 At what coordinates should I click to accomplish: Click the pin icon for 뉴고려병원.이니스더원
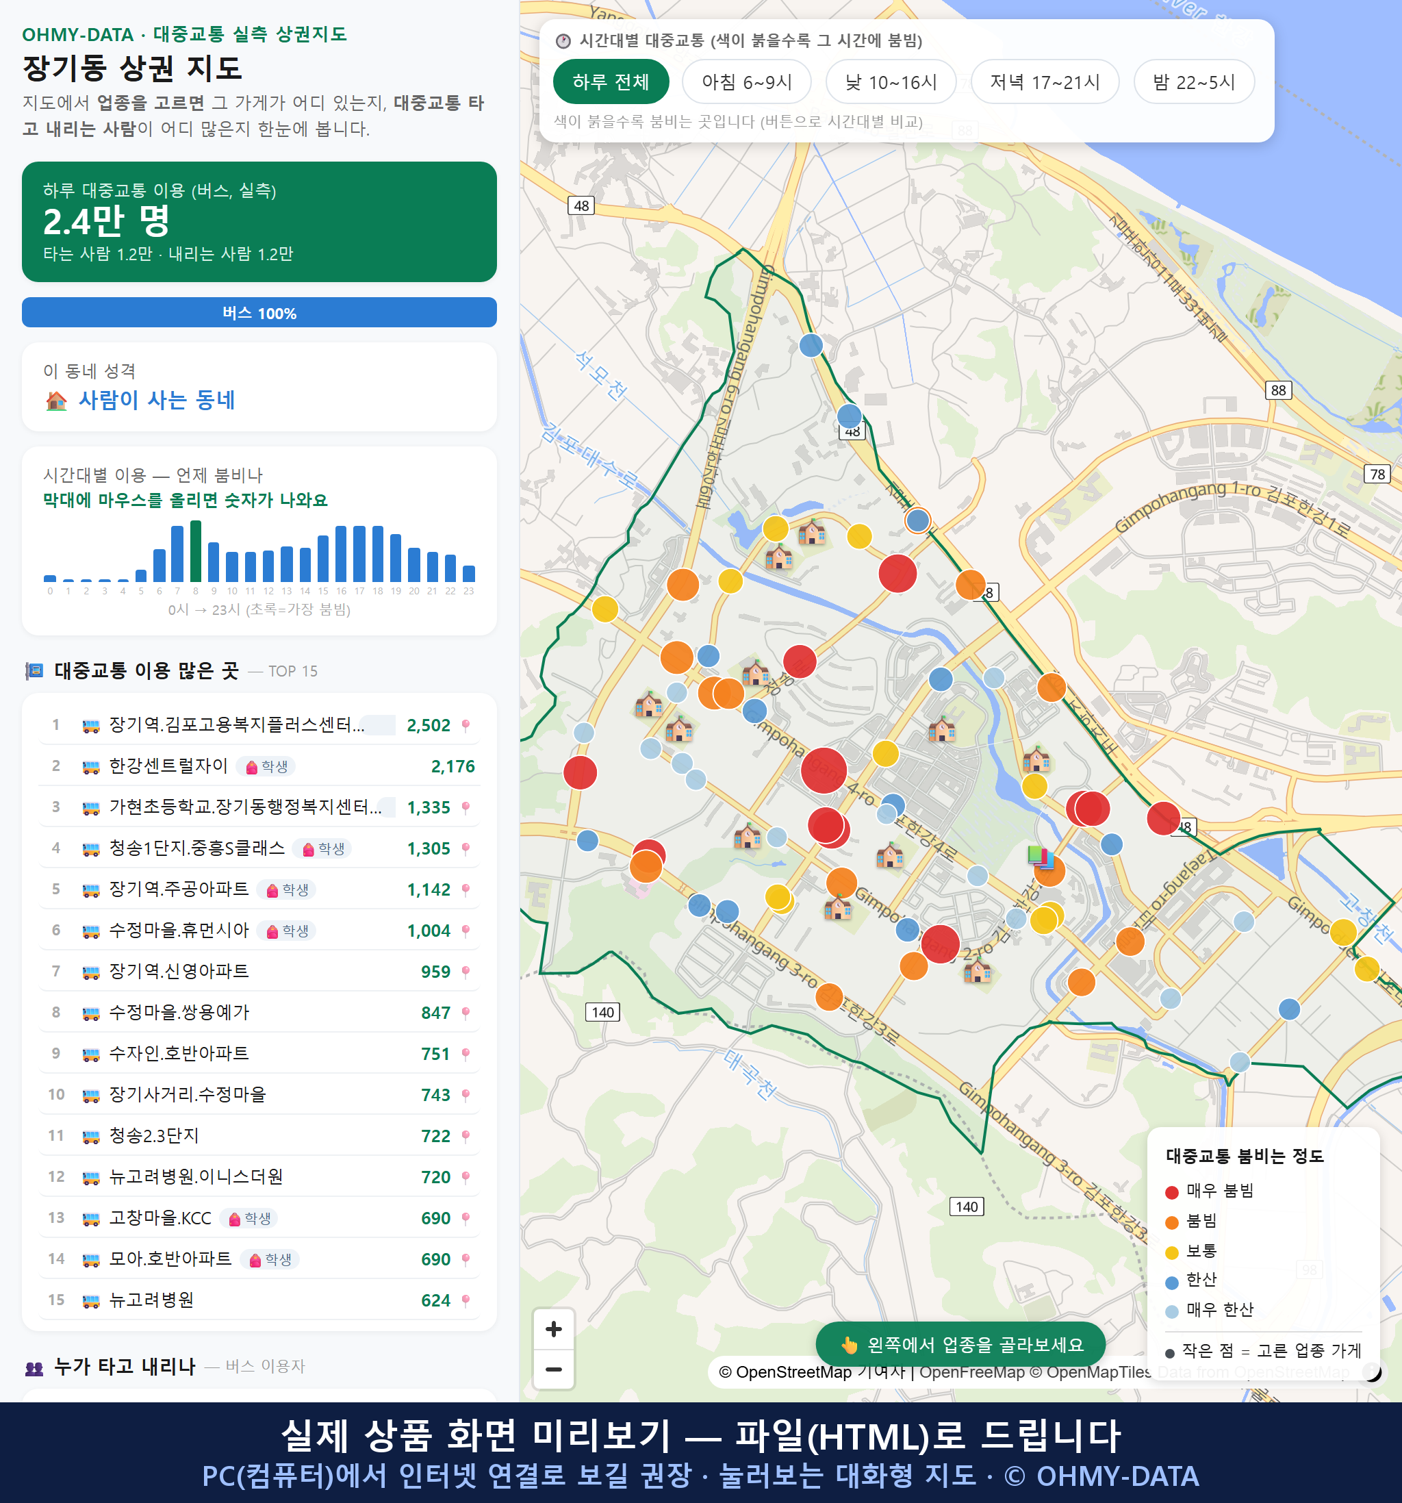(x=466, y=1177)
